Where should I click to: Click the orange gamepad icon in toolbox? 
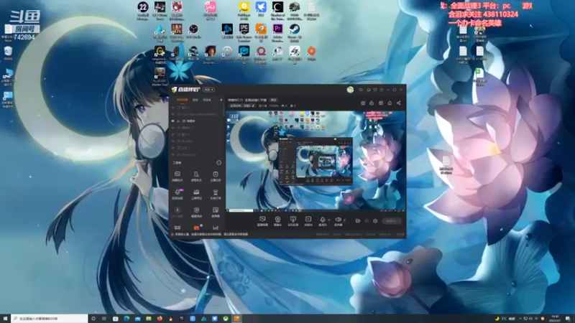pyautogui.click(x=196, y=228)
